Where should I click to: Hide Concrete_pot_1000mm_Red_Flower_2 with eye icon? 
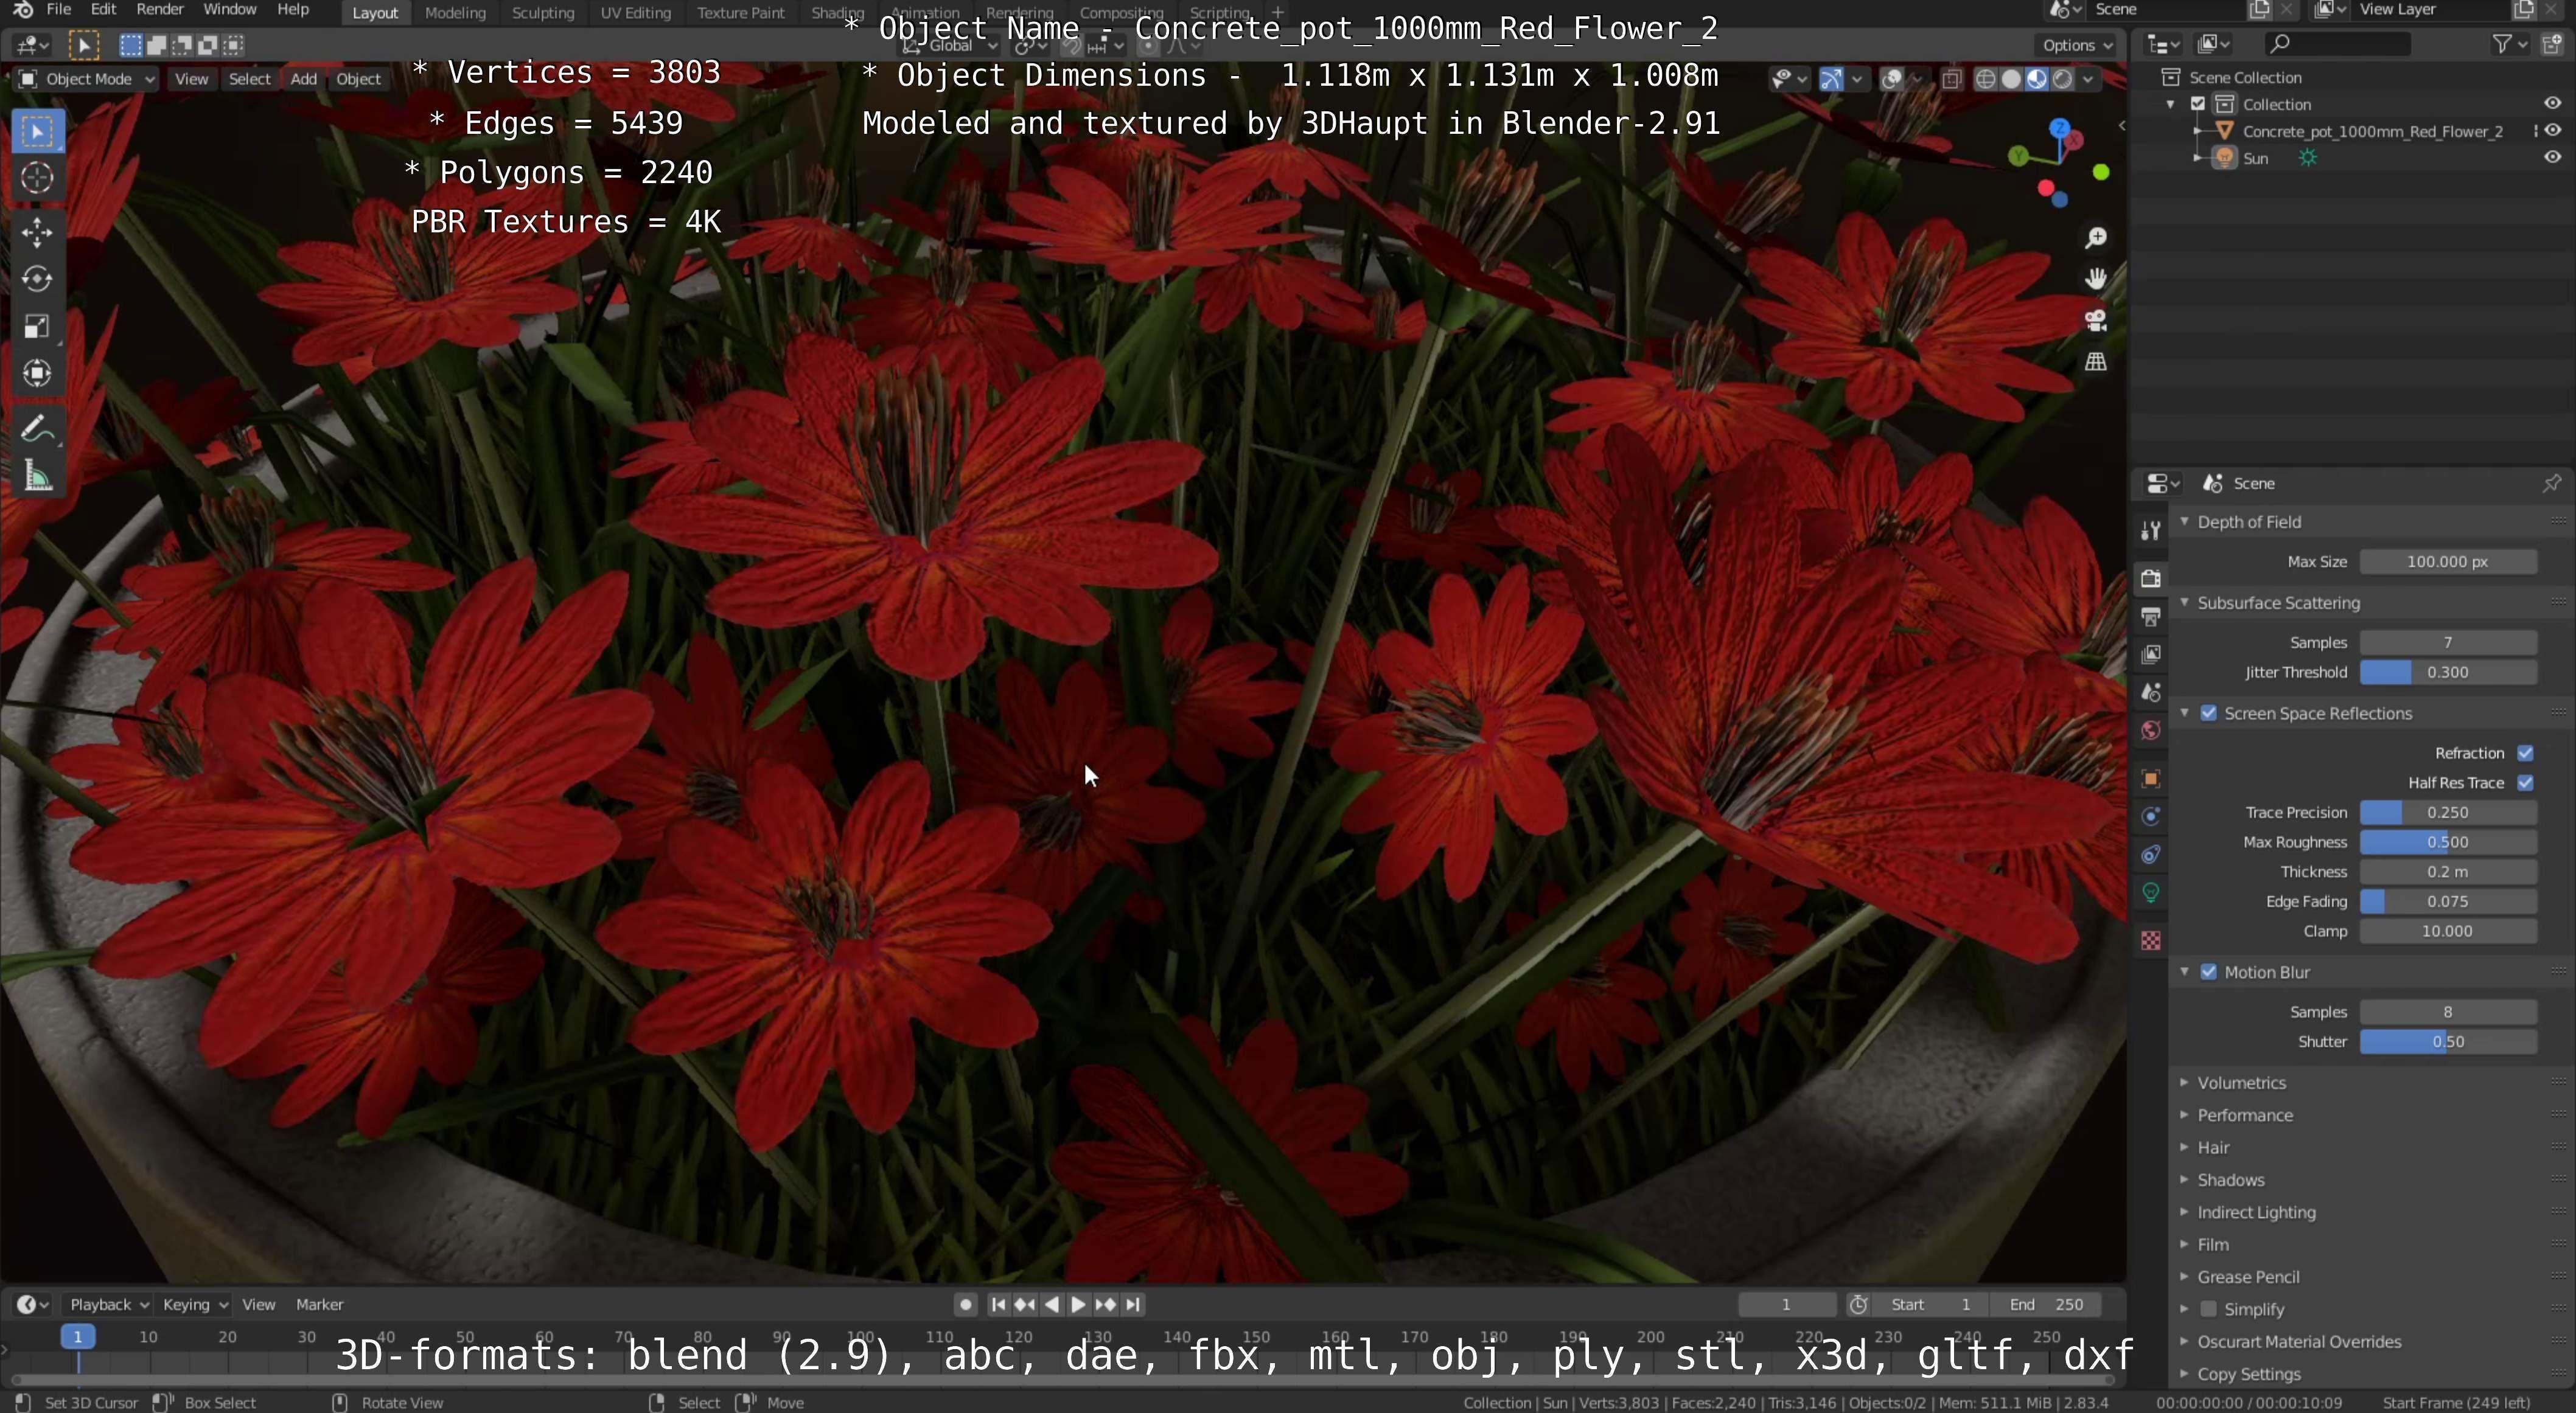[2552, 131]
